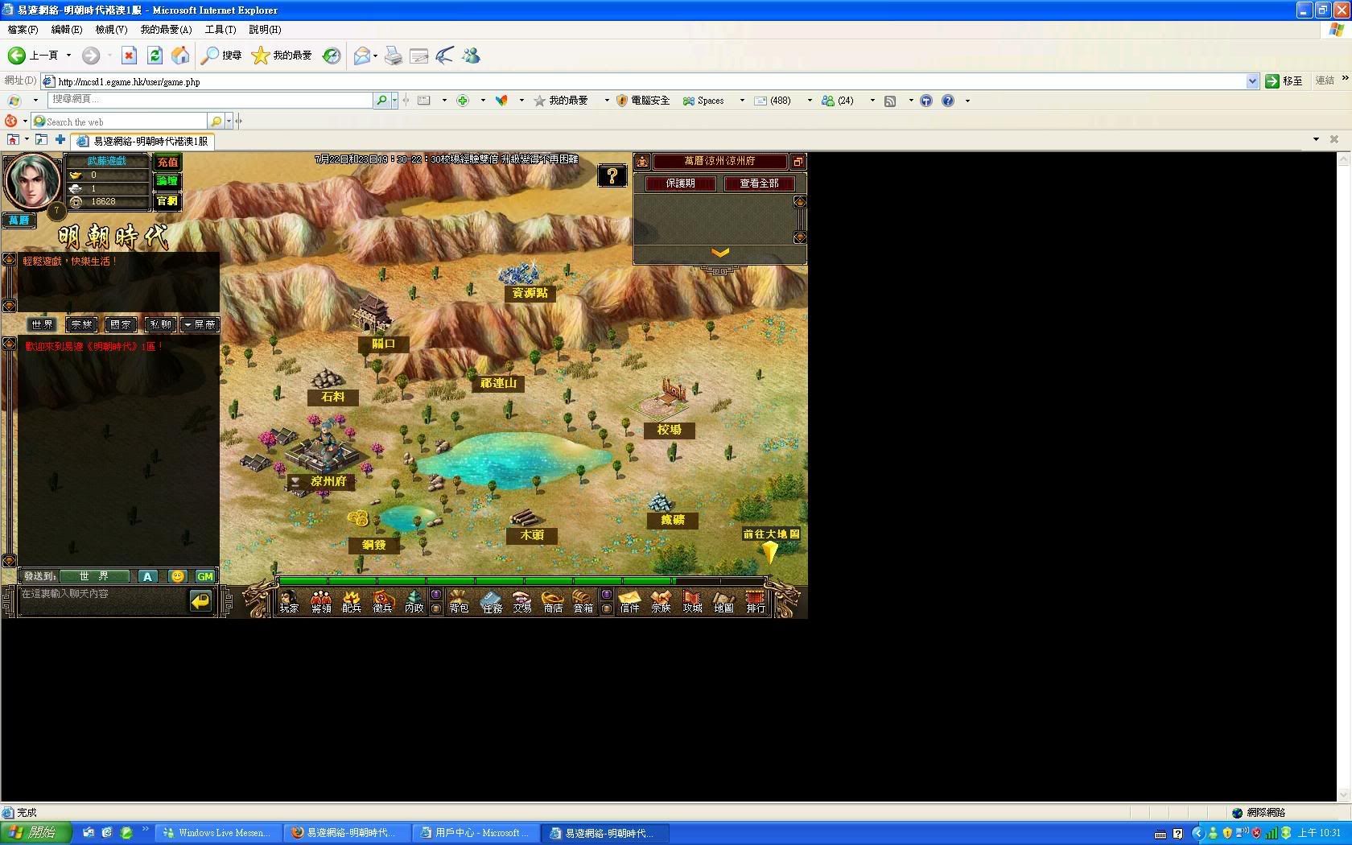Expand the yellow chevron in city panel
This screenshot has height=845, width=1352.
click(x=720, y=253)
